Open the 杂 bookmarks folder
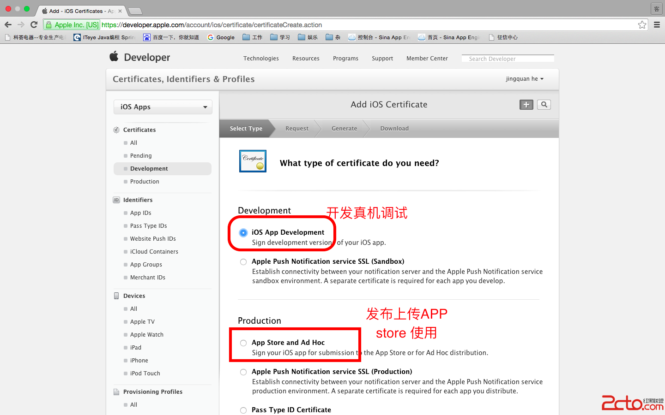The height and width of the screenshot is (415, 665). [332, 37]
